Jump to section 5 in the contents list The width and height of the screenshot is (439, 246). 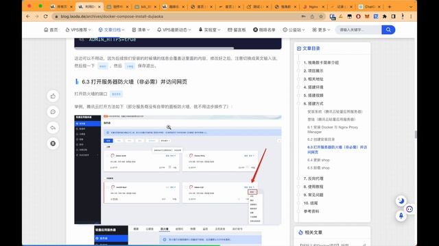pos(313,96)
